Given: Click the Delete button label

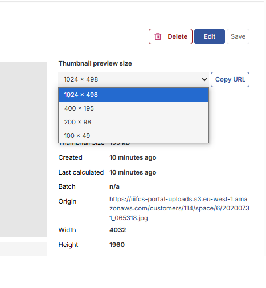Looking at the screenshot, I should 177,36.
